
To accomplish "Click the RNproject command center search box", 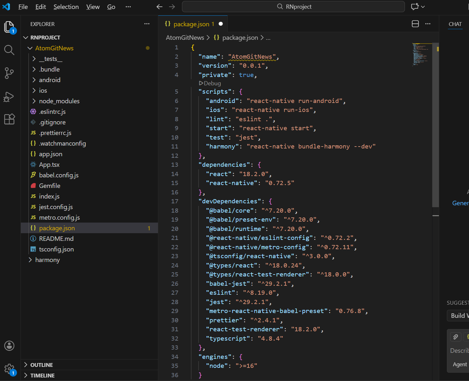I will (293, 7).
